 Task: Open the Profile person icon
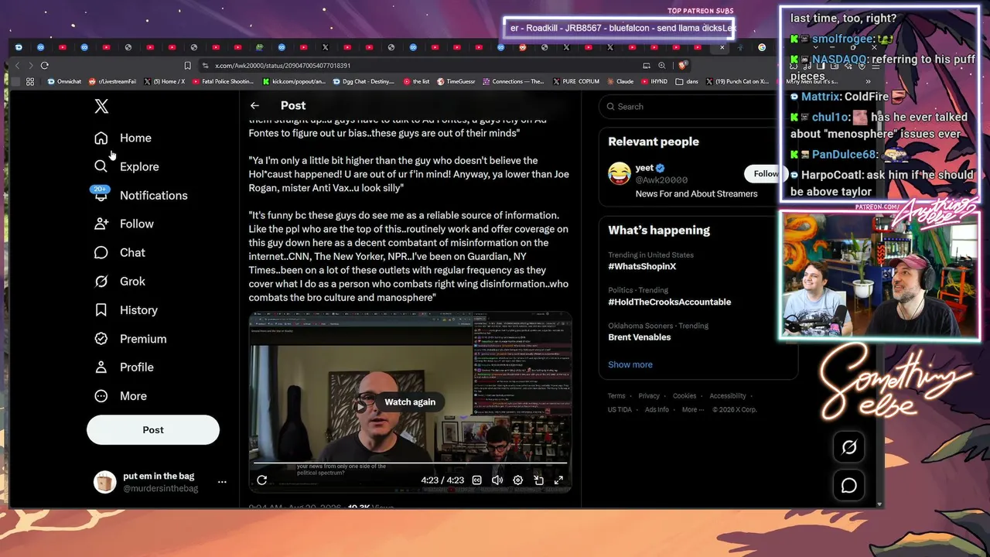coord(101,367)
